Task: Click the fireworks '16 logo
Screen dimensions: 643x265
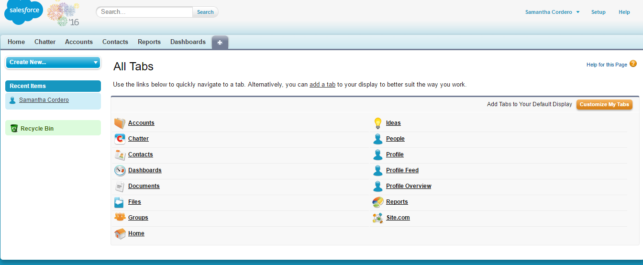Action: 64,14
